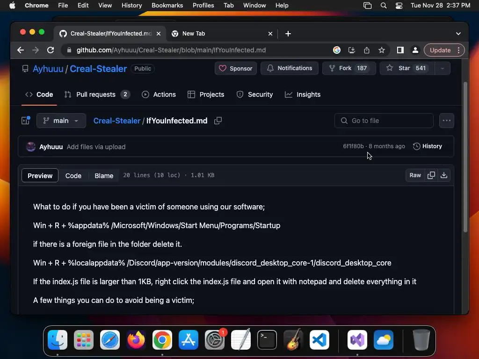Click the browser back arrow
This screenshot has height=359, width=479.
21,50
